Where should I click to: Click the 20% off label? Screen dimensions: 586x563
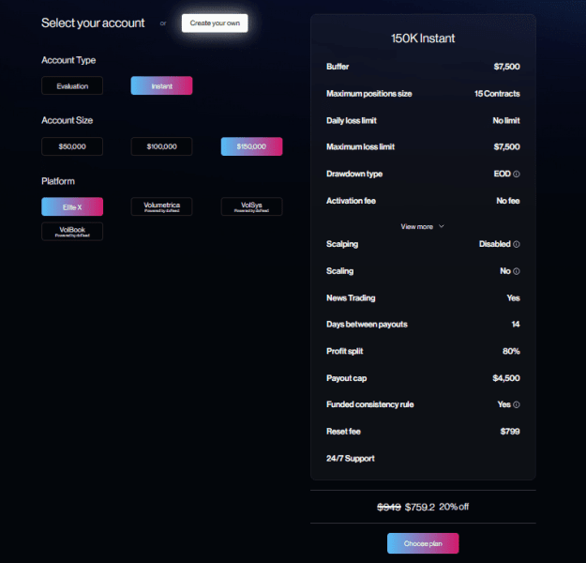(x=453, y=507)
